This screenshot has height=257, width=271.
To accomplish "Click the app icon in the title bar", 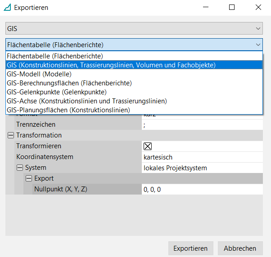I will [x=7, y=8].
